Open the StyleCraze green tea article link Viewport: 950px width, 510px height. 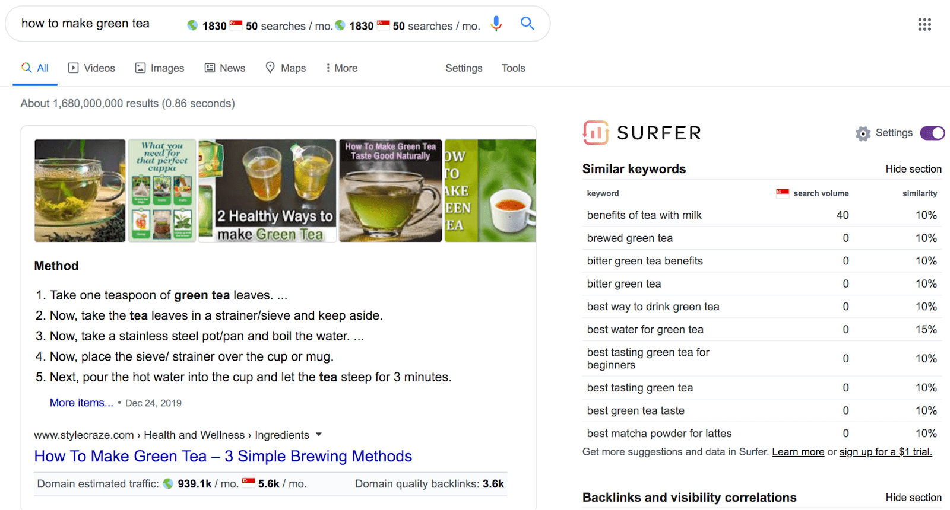coord(223,456)
